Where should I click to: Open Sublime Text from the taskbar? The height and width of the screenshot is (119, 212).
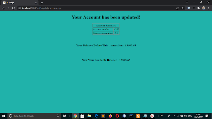103,116
